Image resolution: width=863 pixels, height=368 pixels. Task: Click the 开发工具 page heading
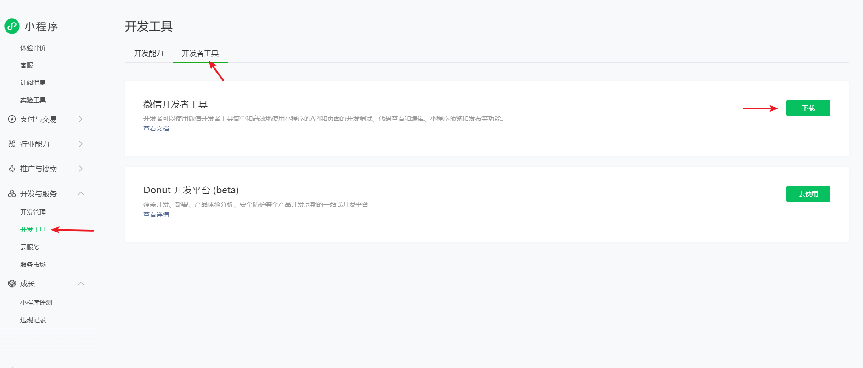[149, 26]
